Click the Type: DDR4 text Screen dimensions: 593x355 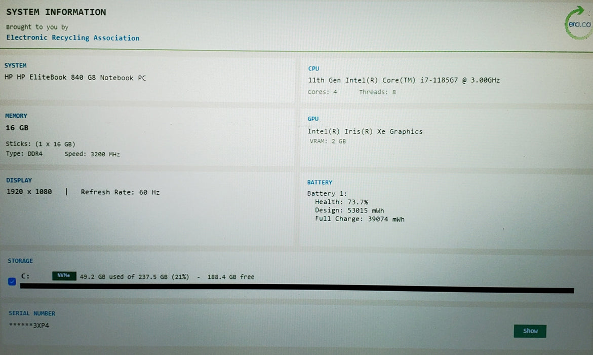coord(24,154)
